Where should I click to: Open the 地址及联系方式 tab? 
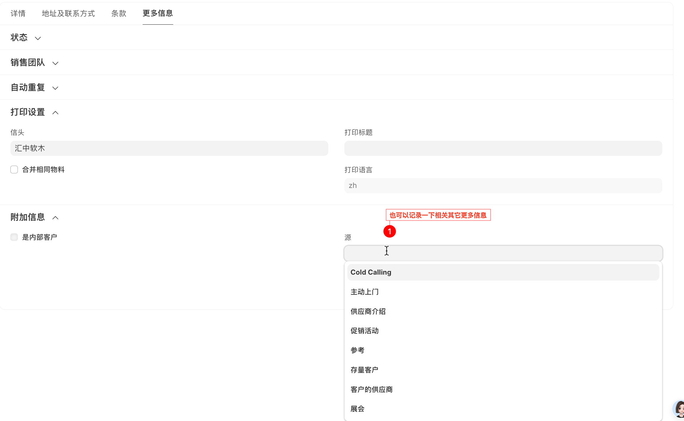[x=68, y=13]
